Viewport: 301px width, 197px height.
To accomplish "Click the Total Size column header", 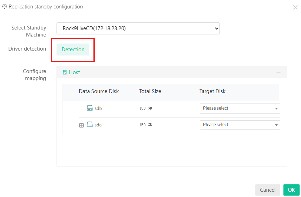I will coord(150,91).
